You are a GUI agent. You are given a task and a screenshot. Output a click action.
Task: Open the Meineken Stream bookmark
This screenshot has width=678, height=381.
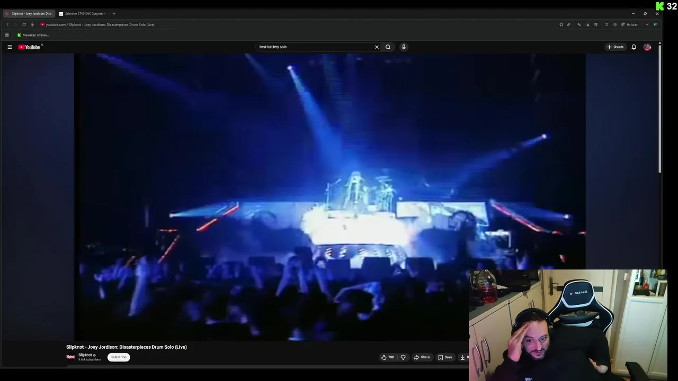(x=33, y=35)
